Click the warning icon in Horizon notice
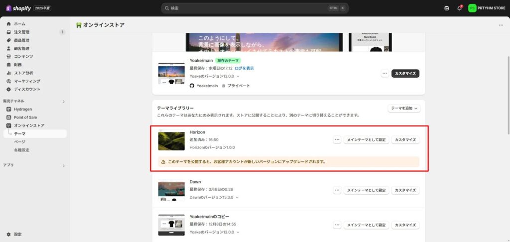510x242 pixels. 163,162
